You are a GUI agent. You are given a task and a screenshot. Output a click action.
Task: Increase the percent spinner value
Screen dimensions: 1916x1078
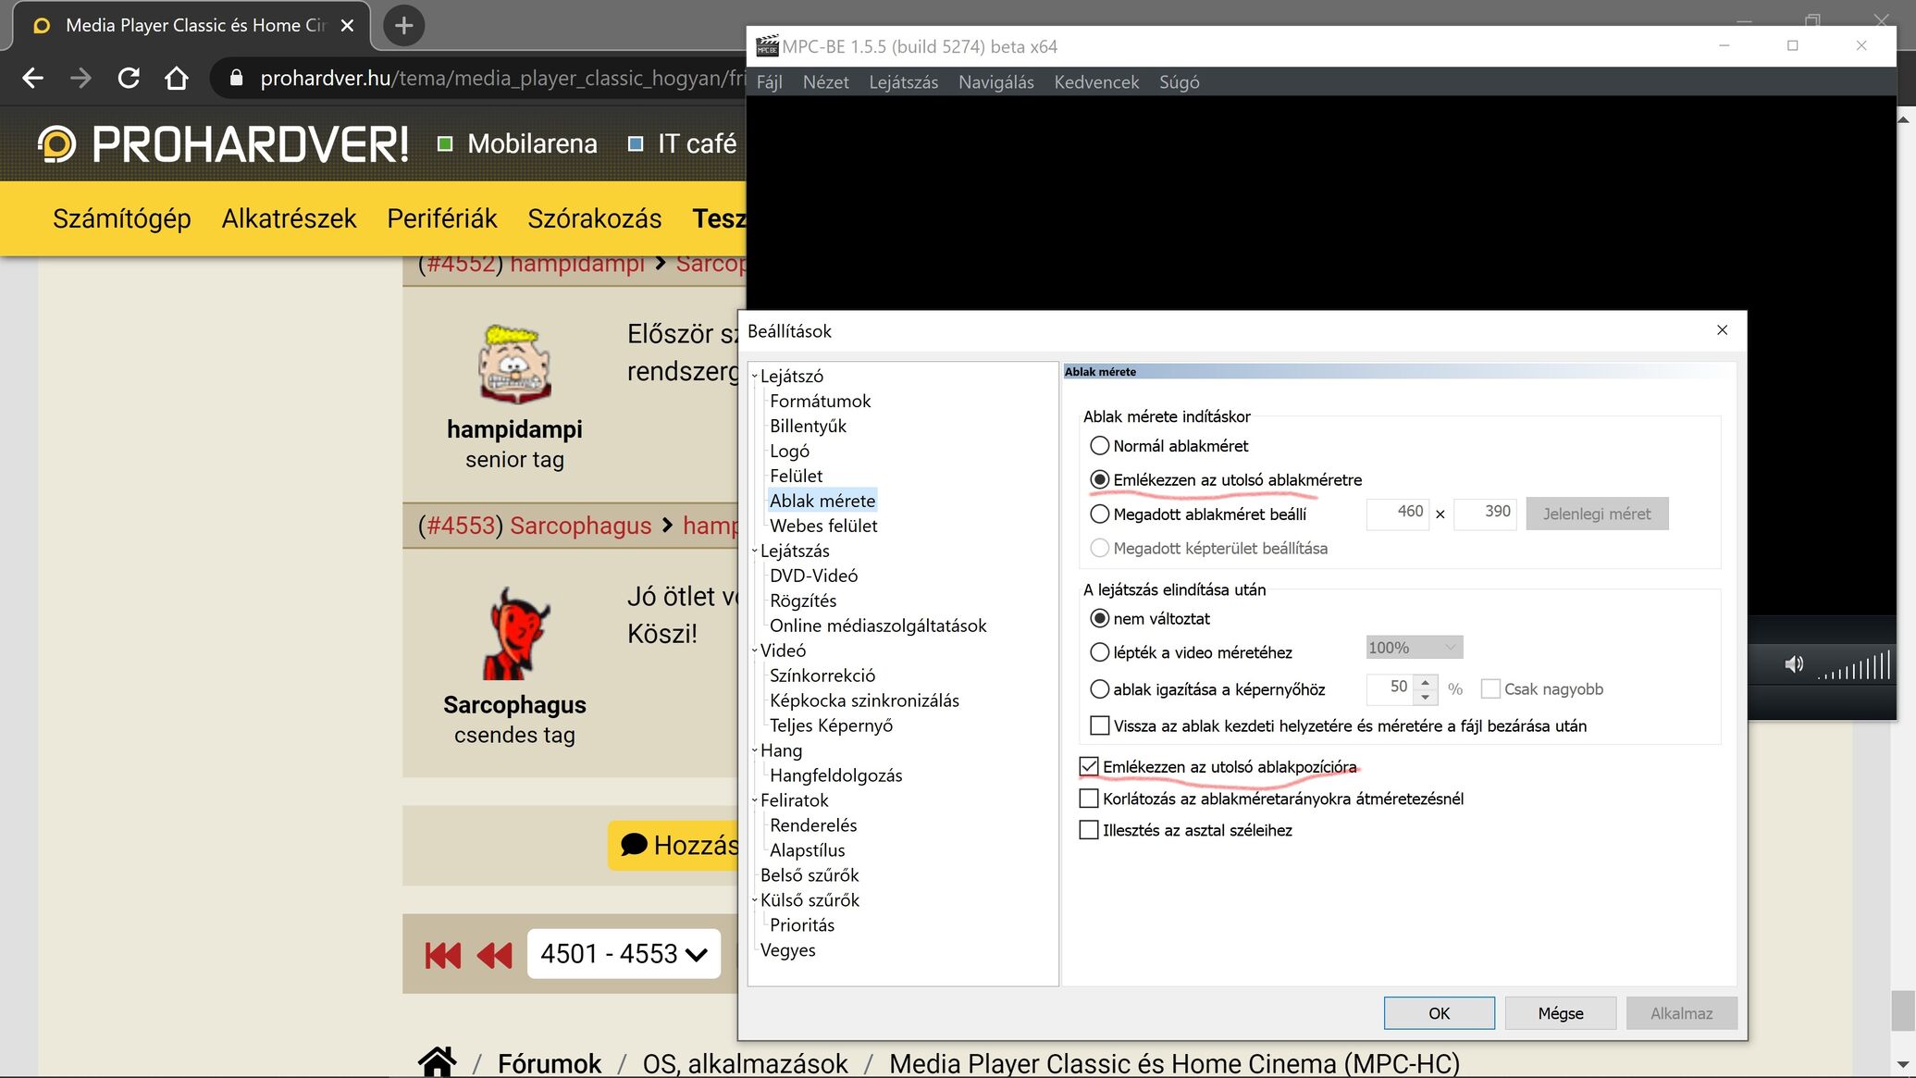tap(1426, 682)
